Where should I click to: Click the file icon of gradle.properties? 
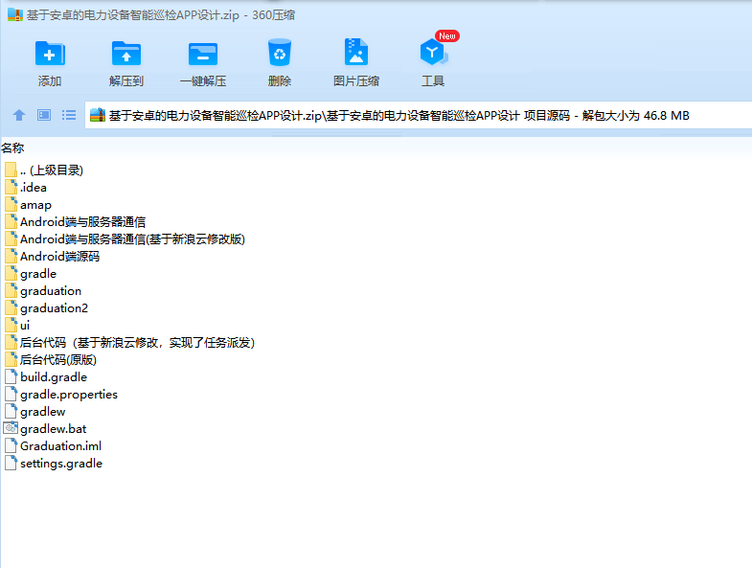[x=11, y=395]
